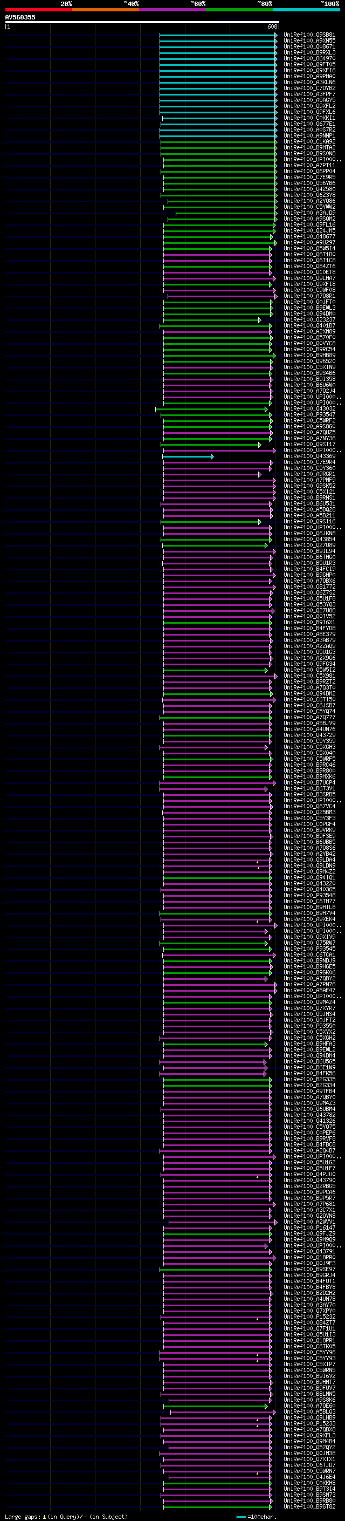Open the UniRef100_A3KLN6 hit
The image size is (345, 1521).
309,83
